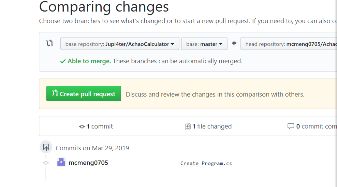This screenshot has width=337, height=187.
Task: Click the speech bubble icon for commit comments
Action: pyautogui.click(x=291, y=126)
